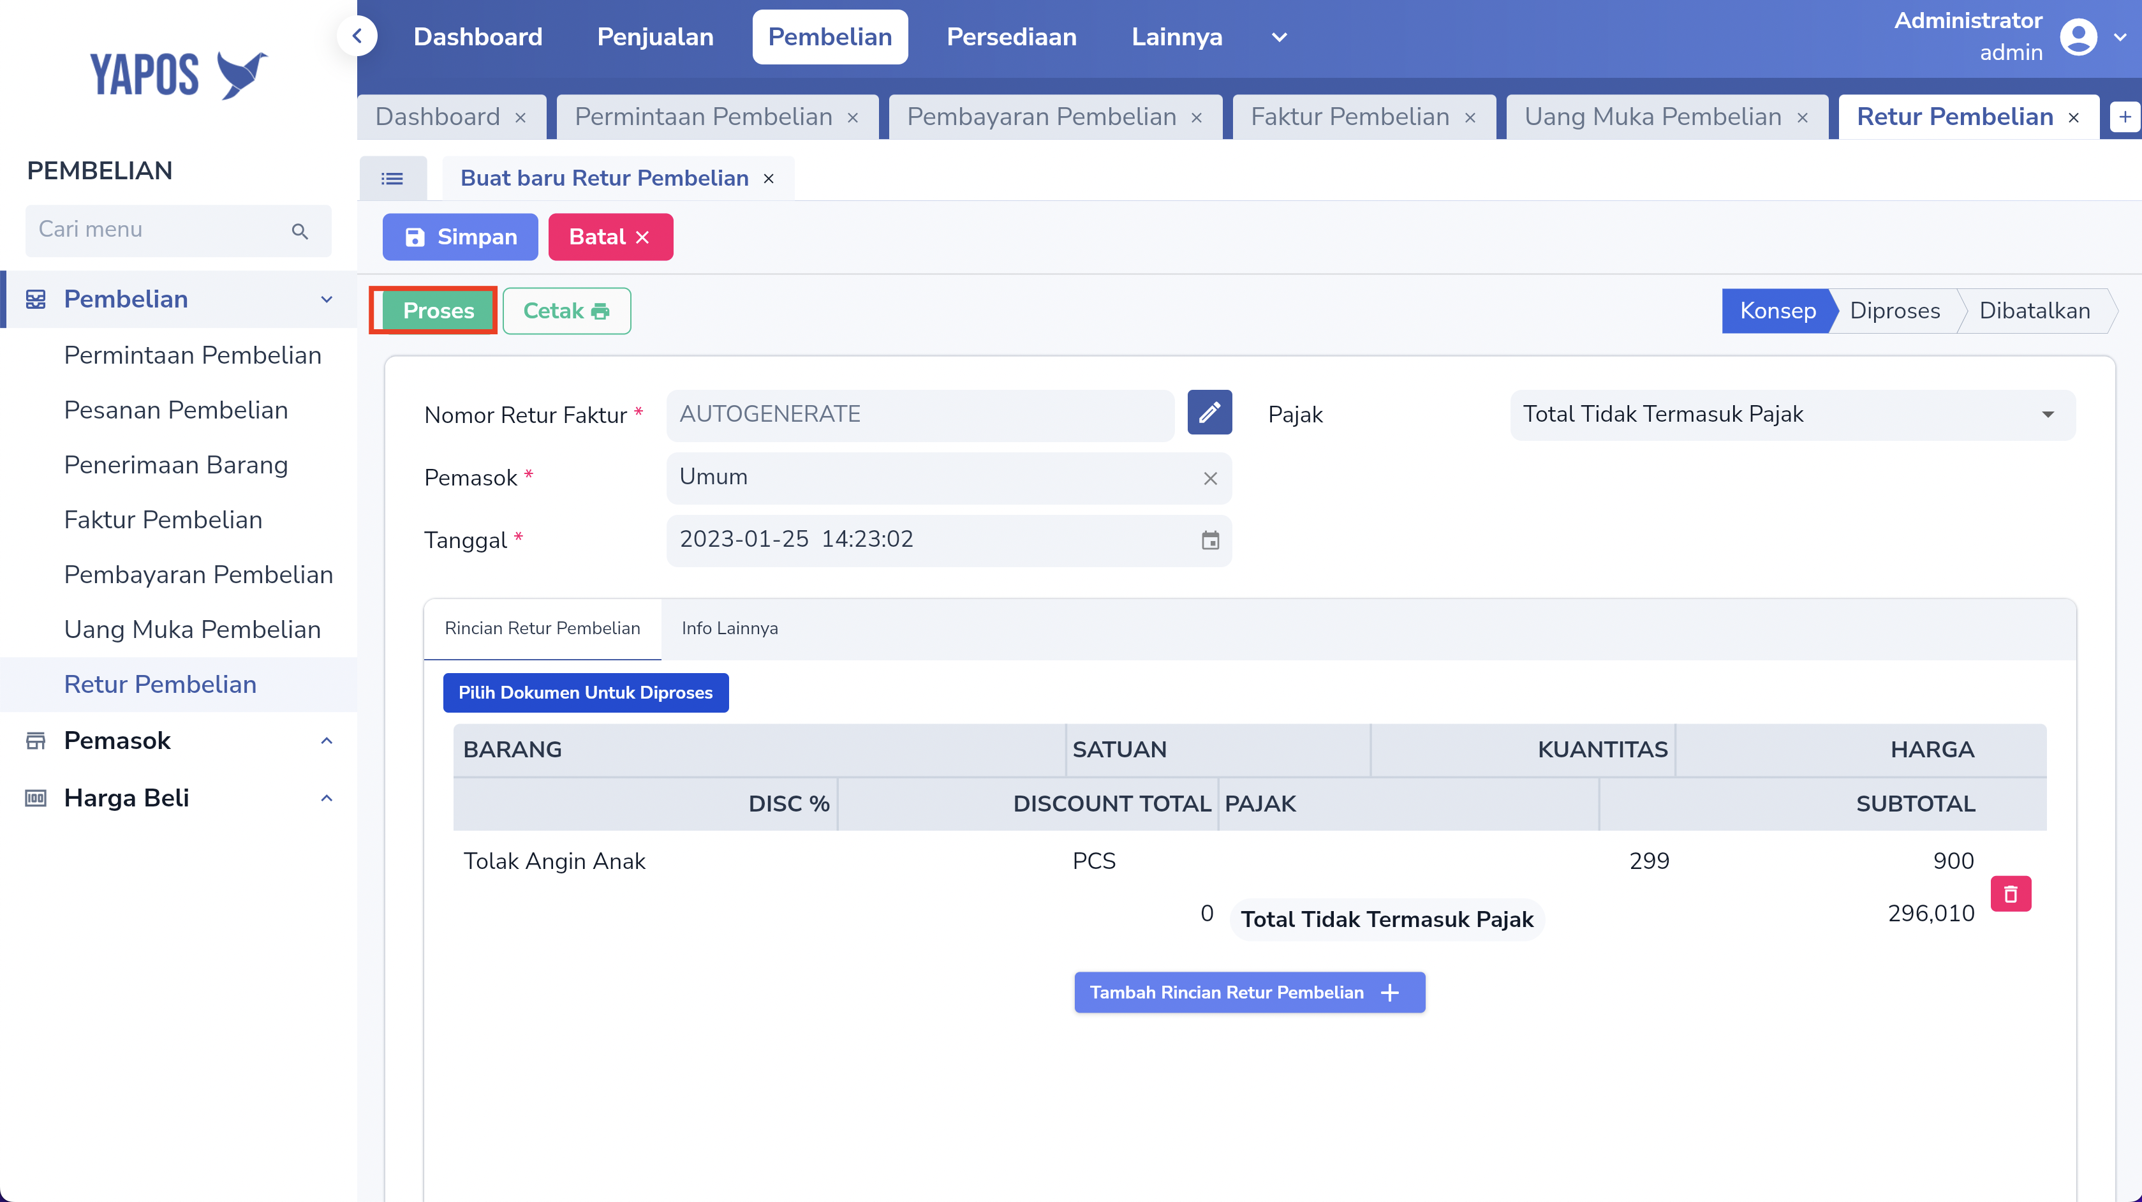Open the Persediaan top menu
Screen dimensions: 2142x1202
[1011, 38]
